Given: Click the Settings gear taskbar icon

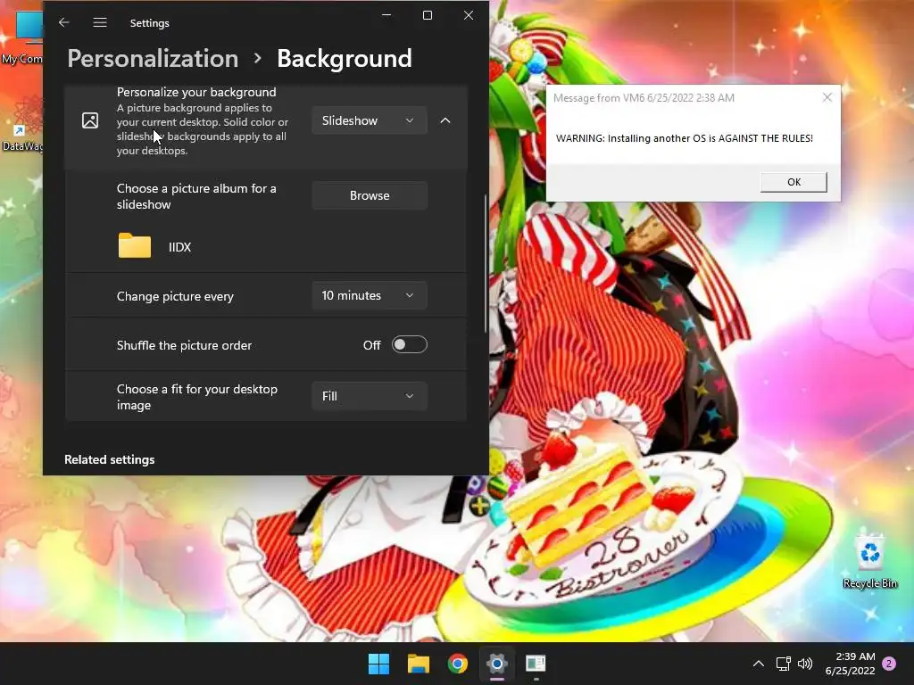Looking at the screenshot, I should 496,664.
